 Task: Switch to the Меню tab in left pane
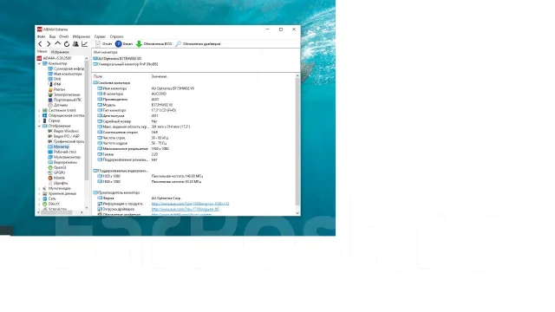[42, 52]
